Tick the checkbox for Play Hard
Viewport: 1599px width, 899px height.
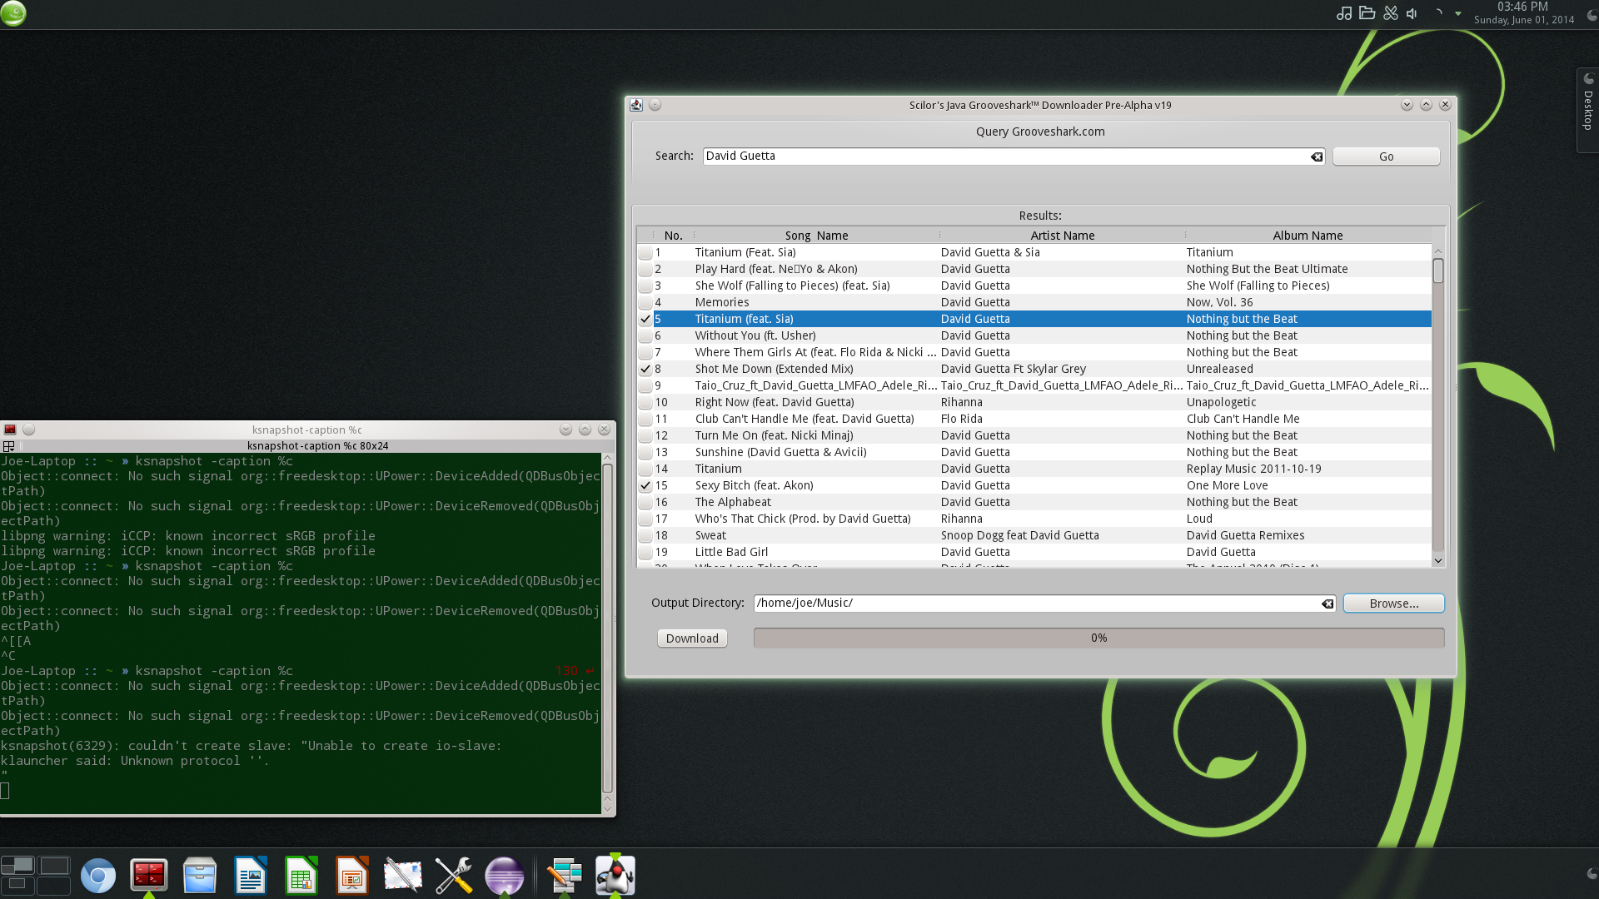click(x=645, y=269)
